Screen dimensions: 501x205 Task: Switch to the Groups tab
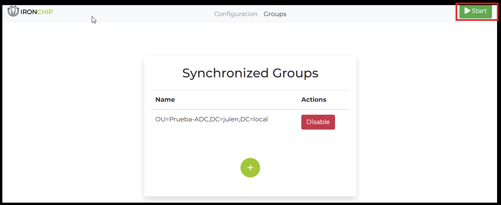pos(275,14)
